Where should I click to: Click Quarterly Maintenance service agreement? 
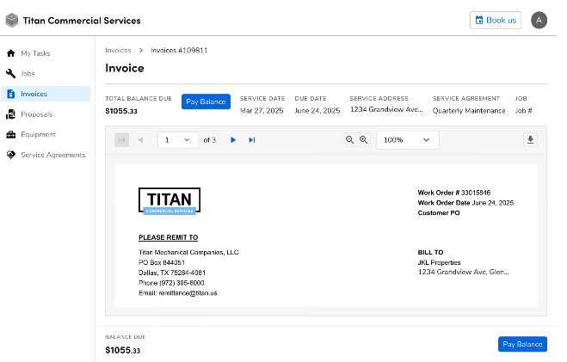469,111
